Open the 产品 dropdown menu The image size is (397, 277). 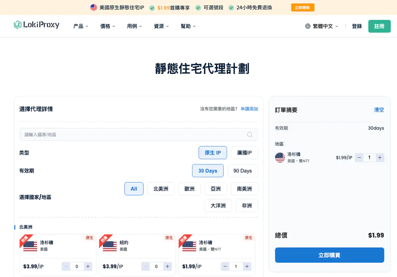81,26
